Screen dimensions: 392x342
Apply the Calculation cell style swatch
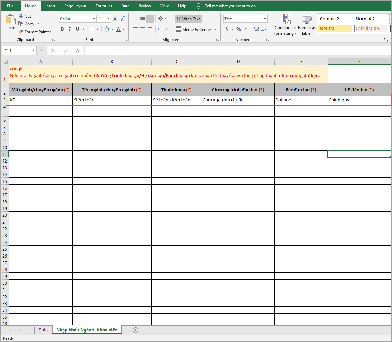371,28
